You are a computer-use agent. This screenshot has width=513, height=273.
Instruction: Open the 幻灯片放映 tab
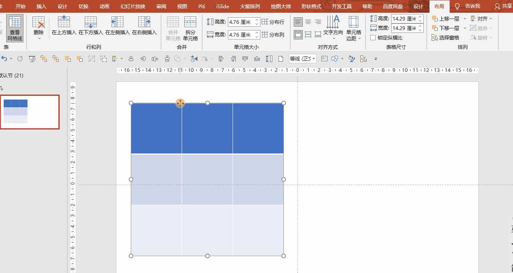pyautogui.click(x=133, y=6)
